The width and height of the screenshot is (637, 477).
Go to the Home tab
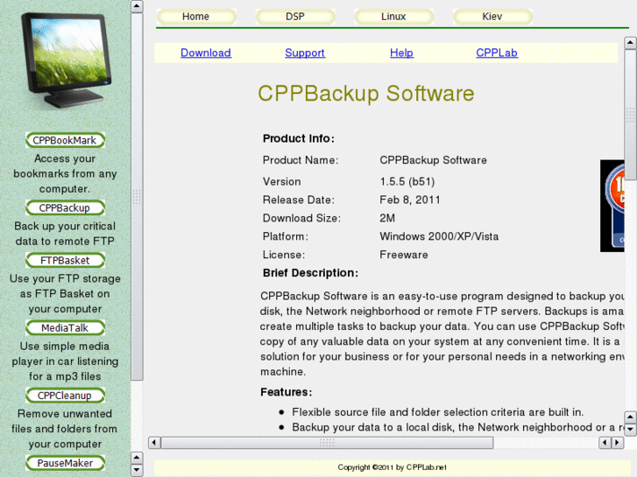click(x=196, y=17)
